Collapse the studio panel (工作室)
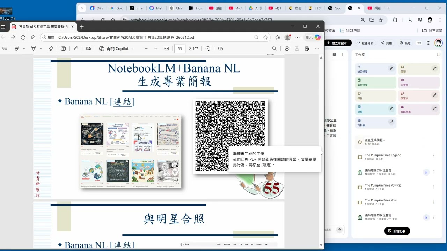 (x=438, y=55)
